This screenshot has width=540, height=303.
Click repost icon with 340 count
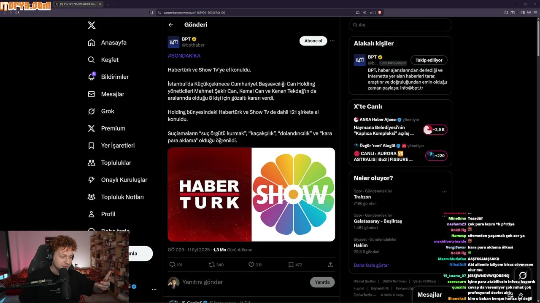tap(212, 265)
